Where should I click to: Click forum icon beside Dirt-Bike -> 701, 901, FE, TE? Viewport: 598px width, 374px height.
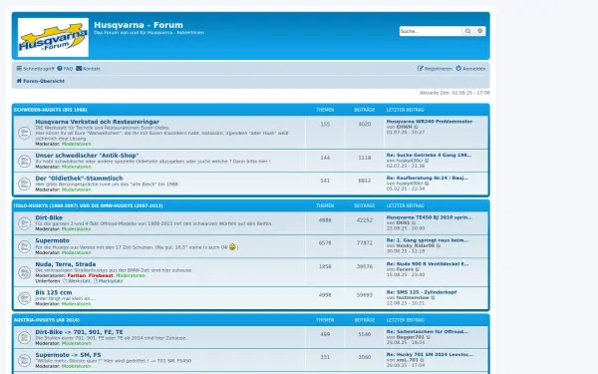coord(24,337)
